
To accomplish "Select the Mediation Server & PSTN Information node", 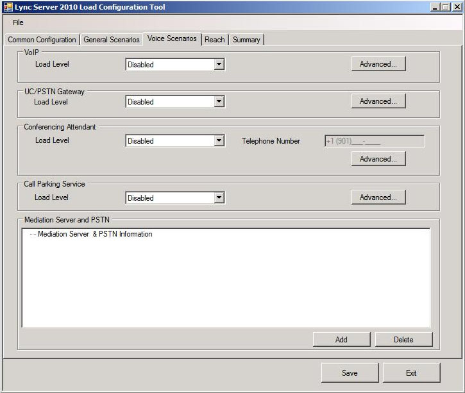I will click(95, 234).
